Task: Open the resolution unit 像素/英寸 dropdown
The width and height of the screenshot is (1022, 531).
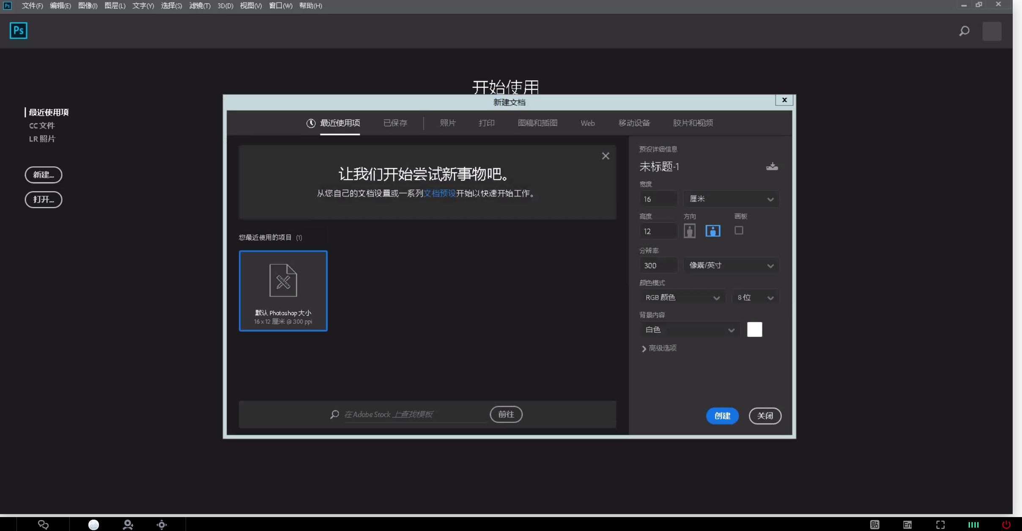Action: [731, 265]
